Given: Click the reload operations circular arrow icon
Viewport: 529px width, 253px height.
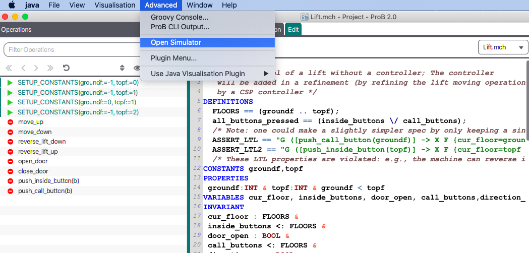Looking at the screenshot, I should 66,68.
